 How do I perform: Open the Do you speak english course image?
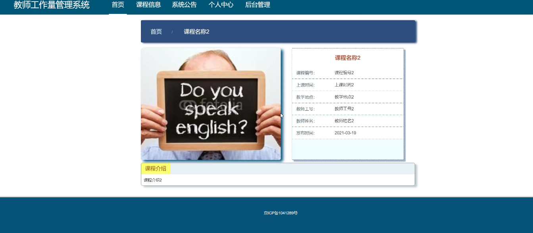(211, 104)
